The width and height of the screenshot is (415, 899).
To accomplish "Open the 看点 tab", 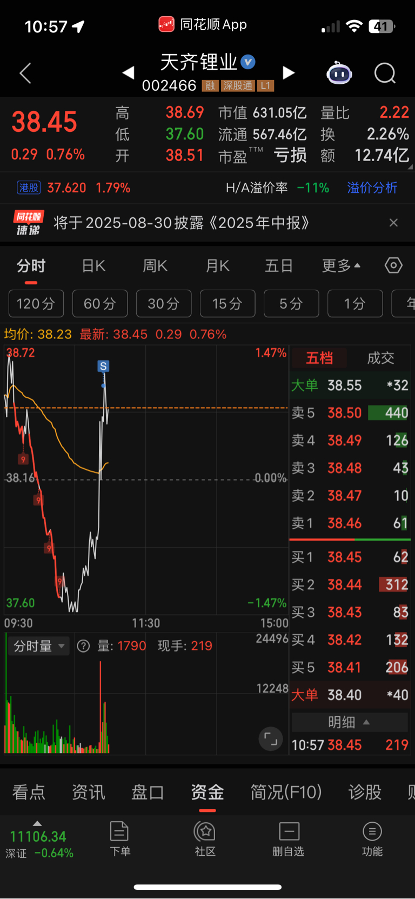I will pos(29,793).
